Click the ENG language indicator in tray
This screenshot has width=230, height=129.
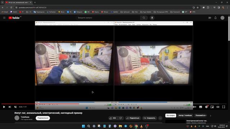[207, 126]
